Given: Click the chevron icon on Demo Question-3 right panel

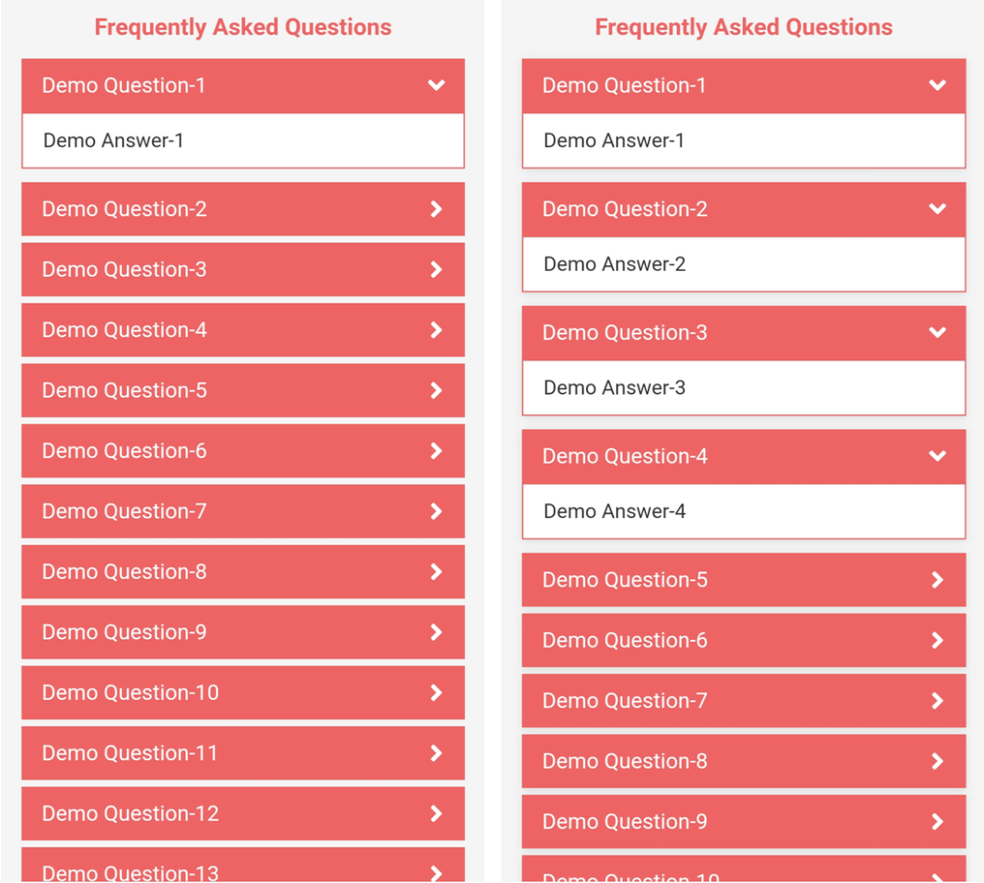Looking at the screenshot, I should pyautogui.click(x=938, y=332).
